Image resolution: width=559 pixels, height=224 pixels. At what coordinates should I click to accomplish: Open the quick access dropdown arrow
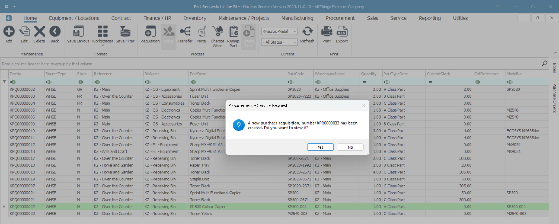click(x=15, y=6)
